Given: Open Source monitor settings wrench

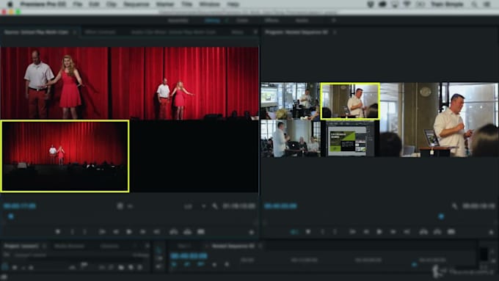Looking at the screenshot, I should point(215,206).
